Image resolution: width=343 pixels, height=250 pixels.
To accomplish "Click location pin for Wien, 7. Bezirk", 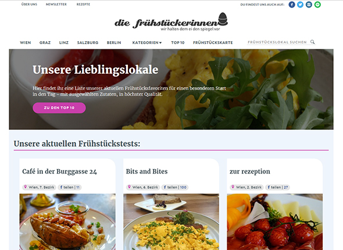I will point(26,187).
